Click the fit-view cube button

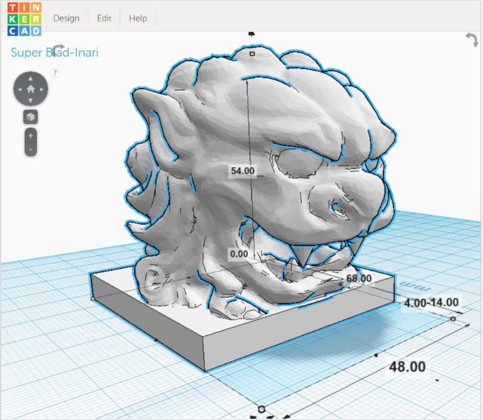pos(31,117)
